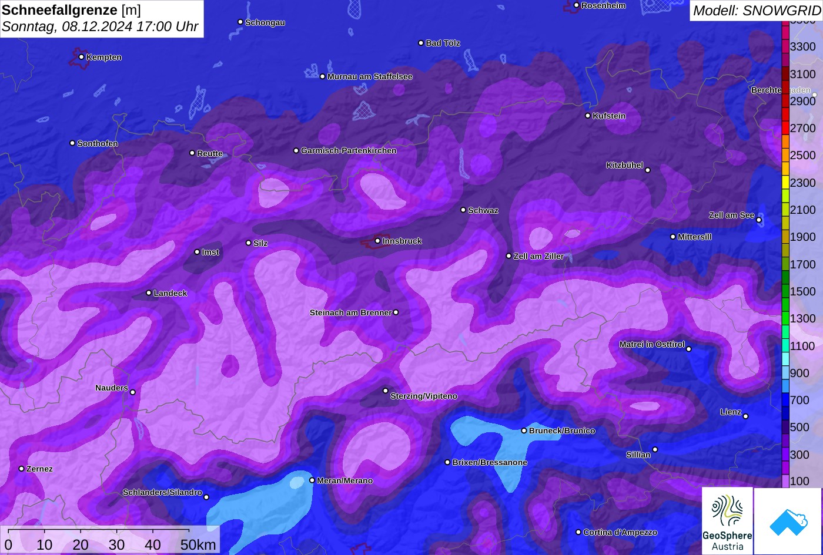
Task: Select the Sonthofen town label
Action: 98,143
